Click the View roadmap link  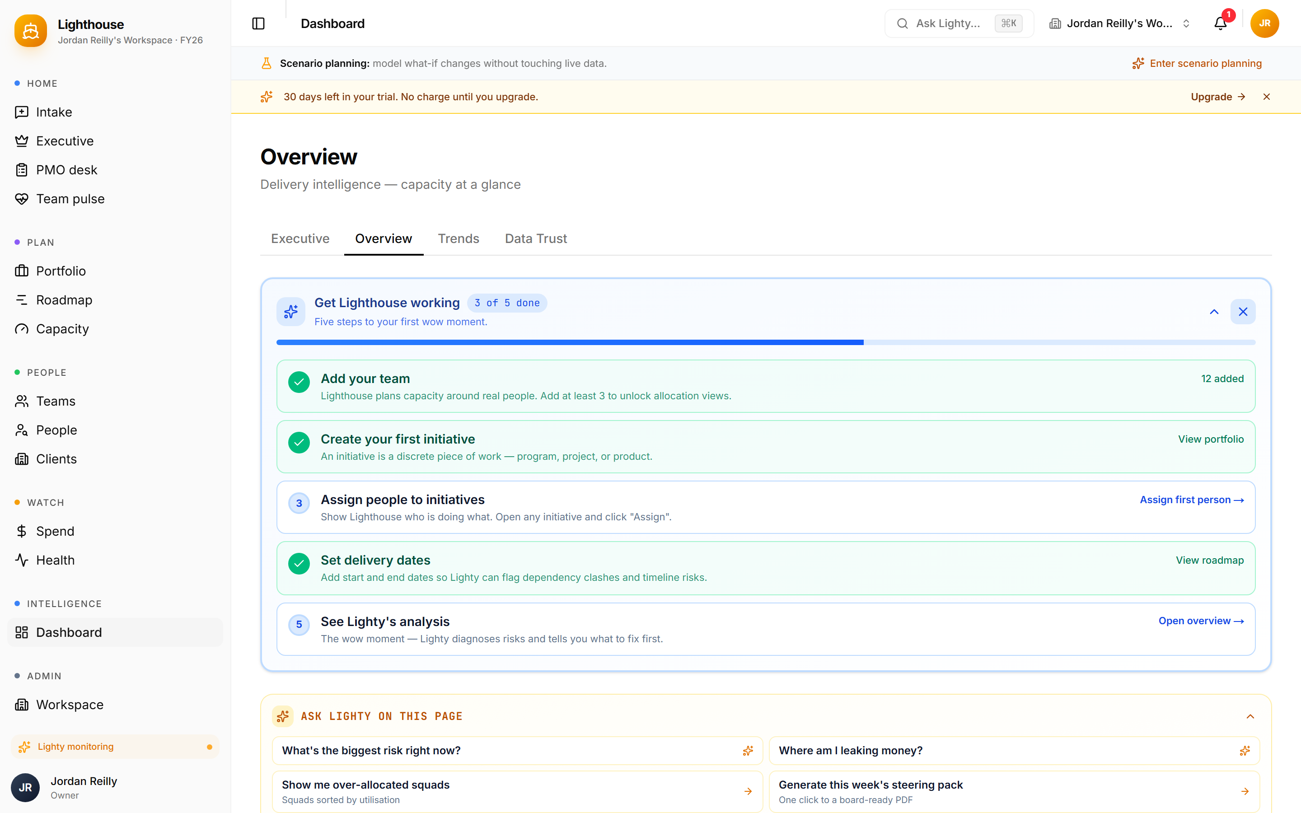(1210, 560)
